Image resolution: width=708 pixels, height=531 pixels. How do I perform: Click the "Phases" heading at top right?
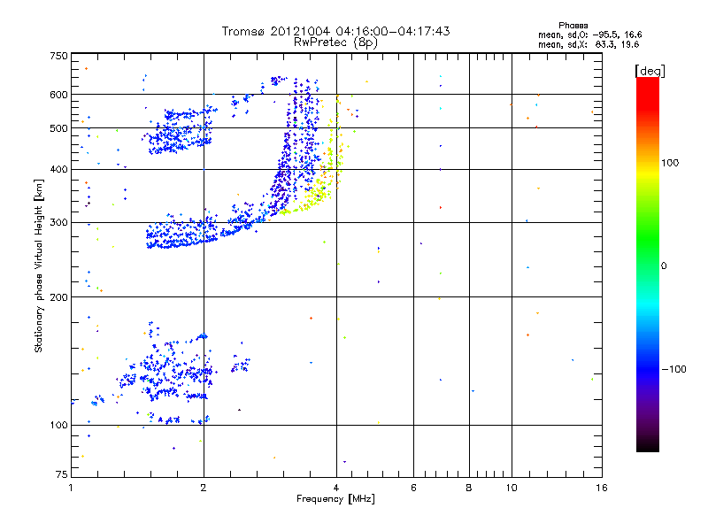(x=573, y=26)
